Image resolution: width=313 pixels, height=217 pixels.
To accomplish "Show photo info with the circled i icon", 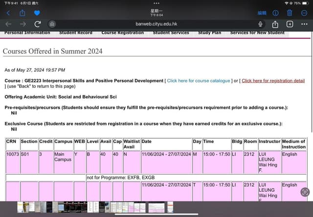I will (276, 13).
